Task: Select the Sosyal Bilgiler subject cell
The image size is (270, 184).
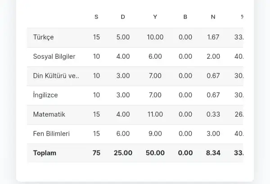Action: click(54, 57)
